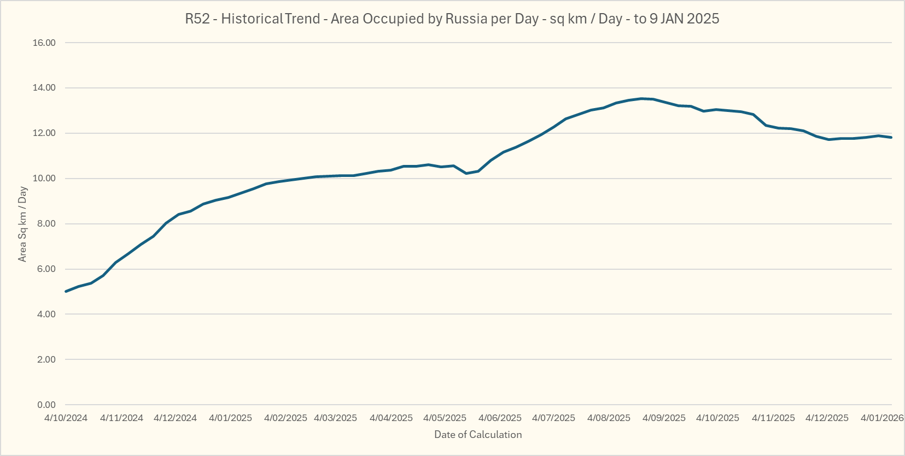Click the 4/09/2025 date label
Screen dimensions: 905x456
664,418
